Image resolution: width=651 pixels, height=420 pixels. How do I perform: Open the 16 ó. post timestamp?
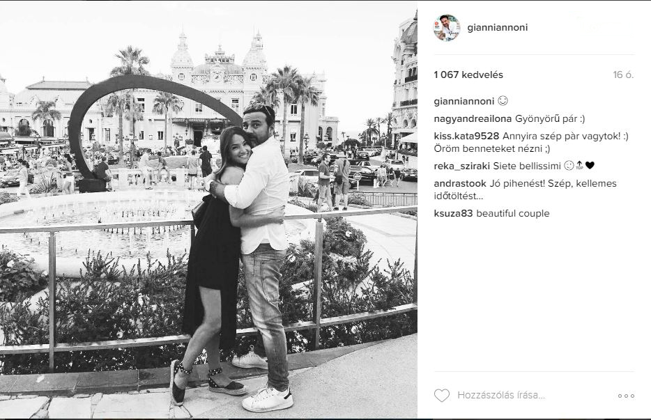pos(624,75)
